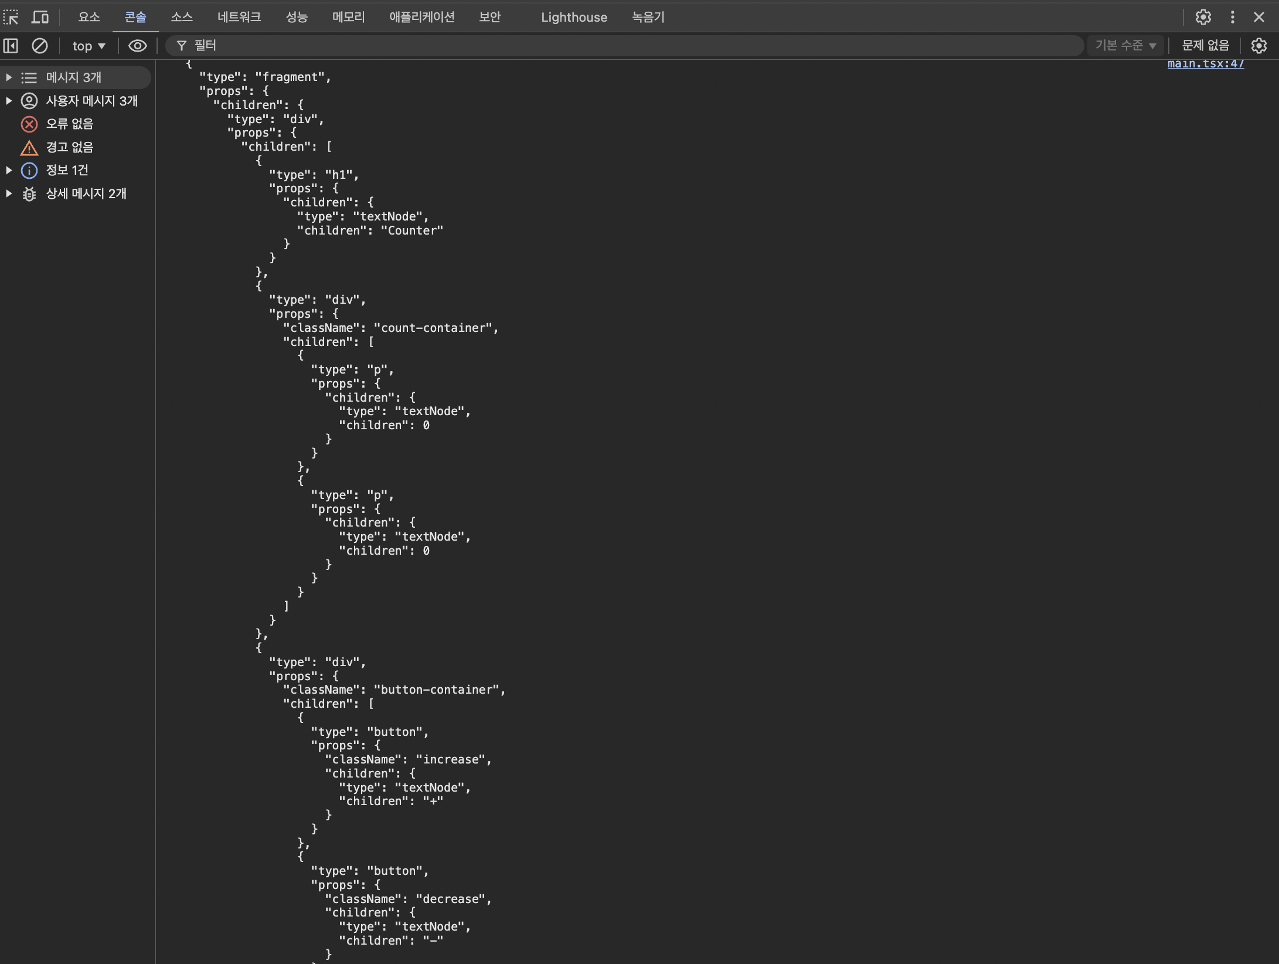
Task: Clear the console with the ban icon
Action: pyautogui.click(x=40, y=46)
